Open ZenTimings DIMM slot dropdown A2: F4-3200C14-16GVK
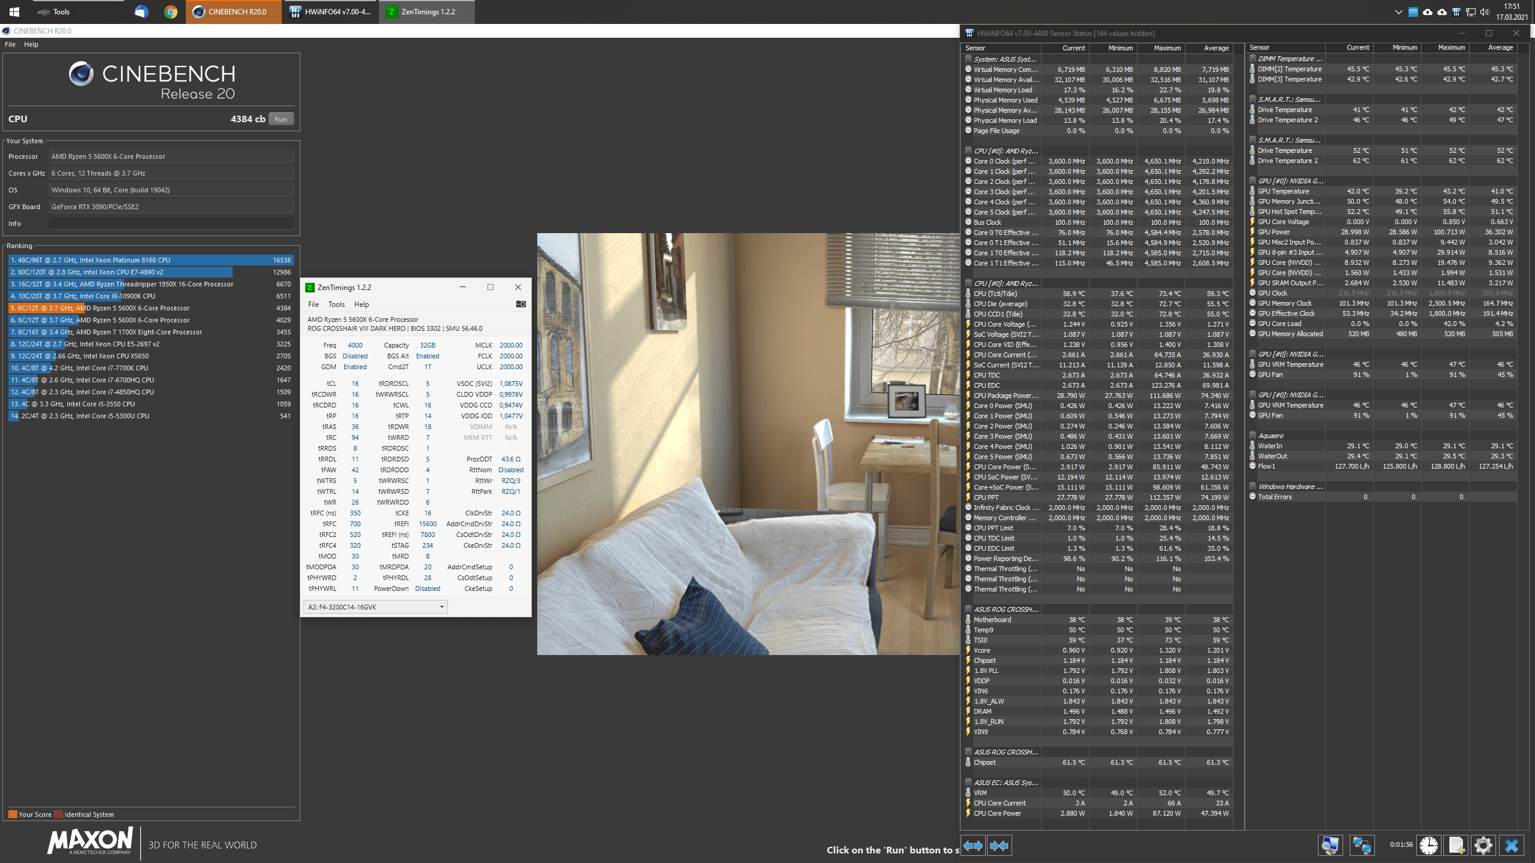The image size is (1535, 863). (x=375, y=607)
